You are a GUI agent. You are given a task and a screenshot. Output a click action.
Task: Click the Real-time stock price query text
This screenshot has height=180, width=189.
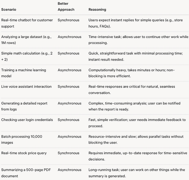[x=24, y=153]
